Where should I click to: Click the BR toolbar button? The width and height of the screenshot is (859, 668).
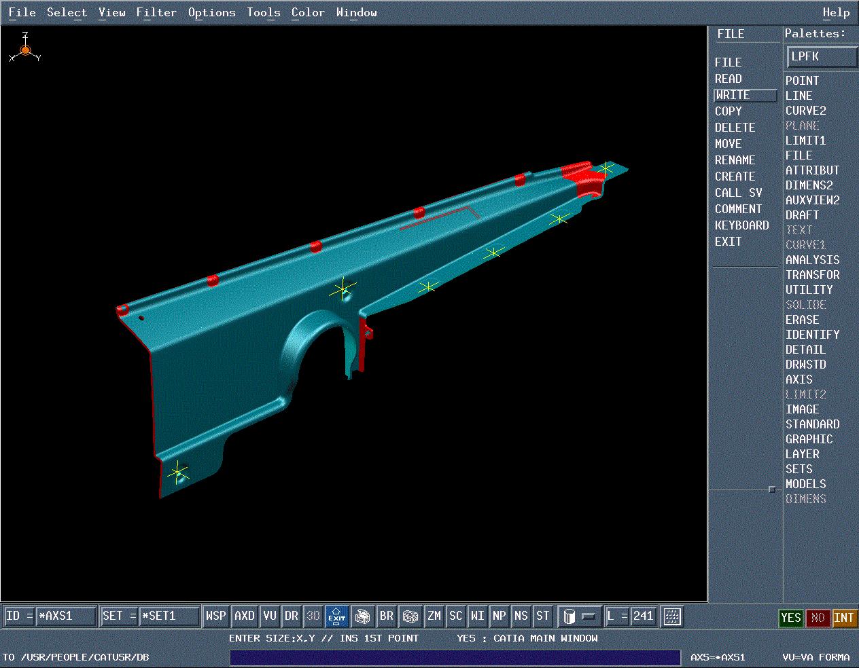click(x=386, y=616)
